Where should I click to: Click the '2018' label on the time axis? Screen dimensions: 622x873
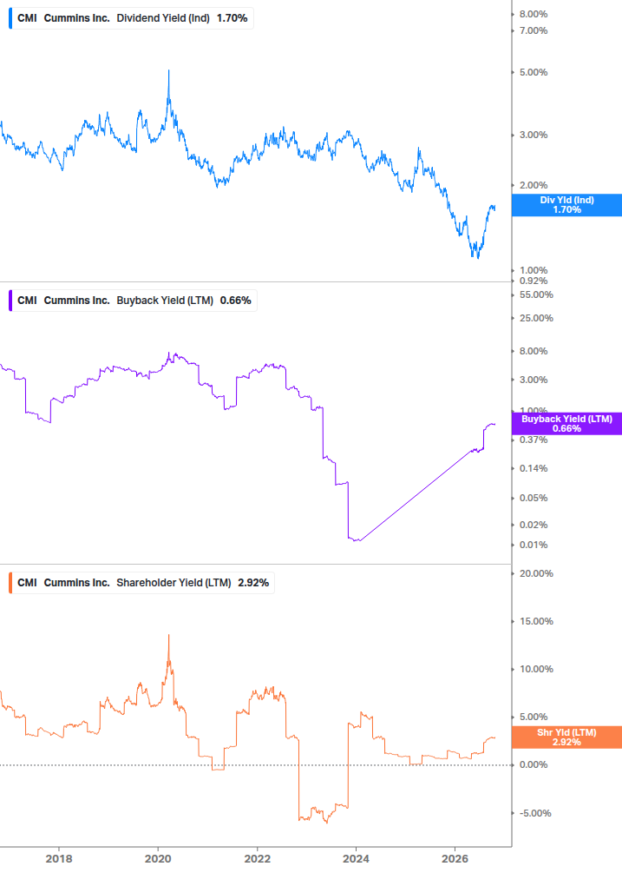point(59,858)
